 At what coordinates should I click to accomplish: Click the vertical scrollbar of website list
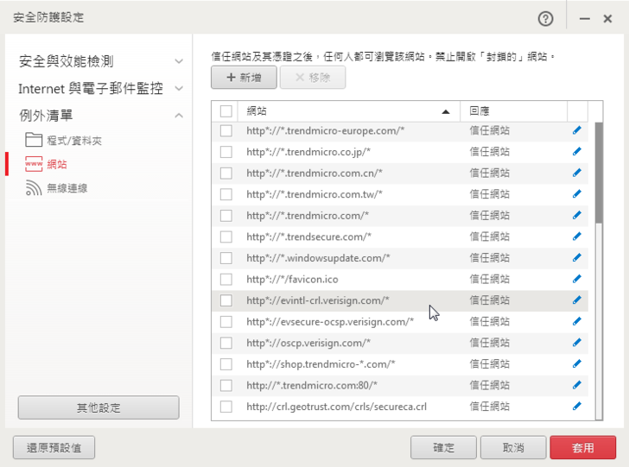599,173
